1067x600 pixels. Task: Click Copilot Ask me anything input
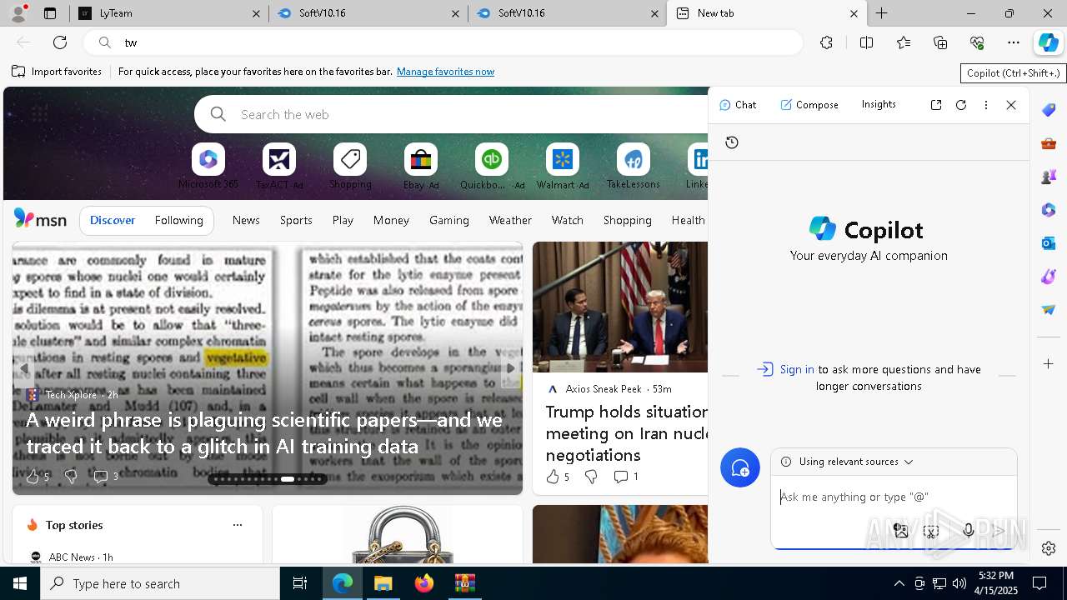coord(893,497)
